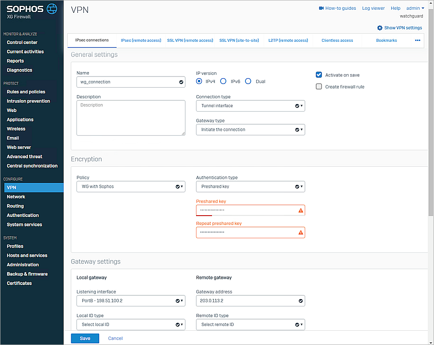Open the How-to guides icon

pyautogui.click(x=321, y=8)
